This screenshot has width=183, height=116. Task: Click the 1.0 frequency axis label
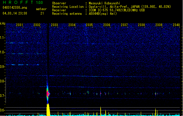[x=3, y=52]
